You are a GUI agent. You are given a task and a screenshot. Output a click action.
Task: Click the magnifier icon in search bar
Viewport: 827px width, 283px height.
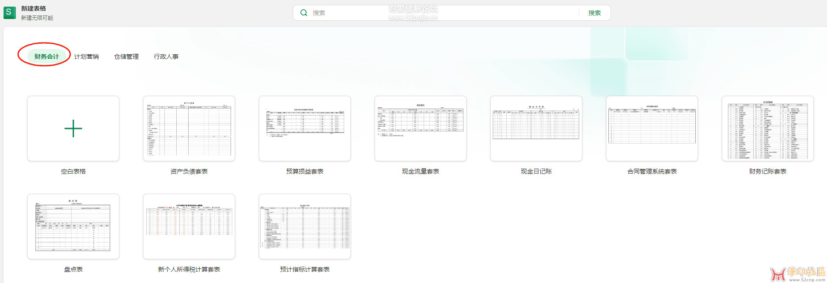304,13
